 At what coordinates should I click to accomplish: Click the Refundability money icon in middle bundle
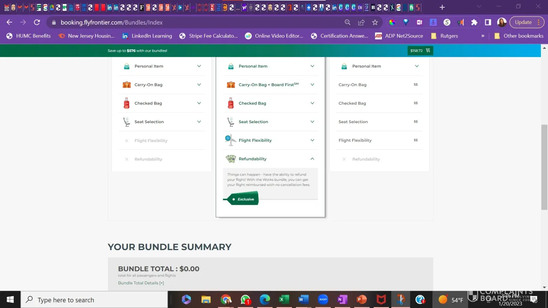point(231,159)
